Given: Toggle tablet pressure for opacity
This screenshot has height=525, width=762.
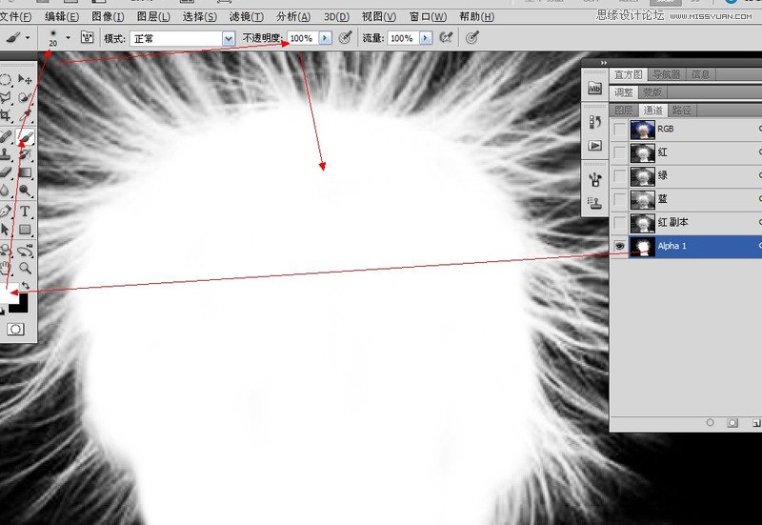Looking at the screenshot, I should click(x=346, y=37).
